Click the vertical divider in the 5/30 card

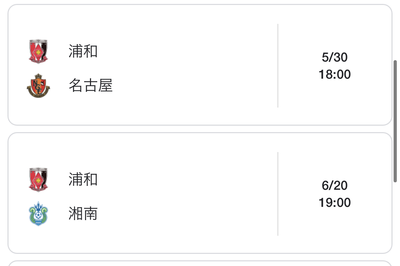pyautogui.click(x=278, y=66)
